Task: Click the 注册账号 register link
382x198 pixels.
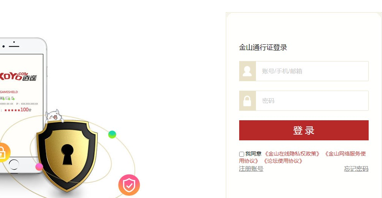Action: (251, 169)
